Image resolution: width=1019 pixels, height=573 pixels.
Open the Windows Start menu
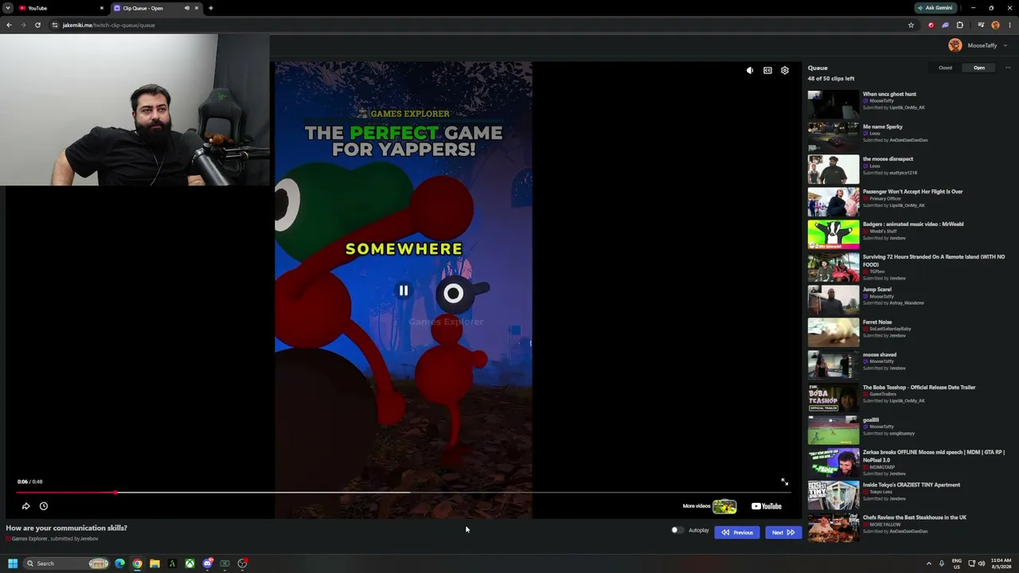[13, 563]
